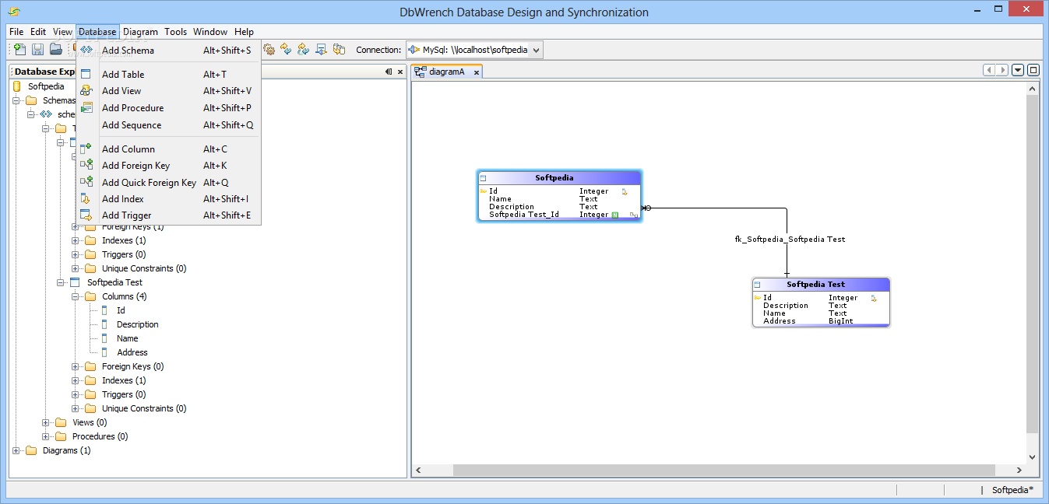Open the File menu
The width and height of the screenshot is (1049, 504).
click(16, 32)
